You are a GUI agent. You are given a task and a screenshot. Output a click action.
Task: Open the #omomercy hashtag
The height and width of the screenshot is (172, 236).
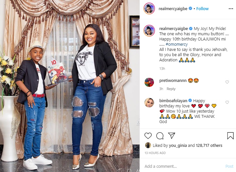tap(177, 44)
